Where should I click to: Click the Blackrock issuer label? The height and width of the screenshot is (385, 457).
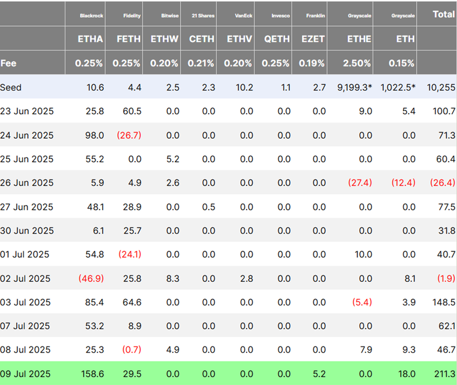click(91, 16)
